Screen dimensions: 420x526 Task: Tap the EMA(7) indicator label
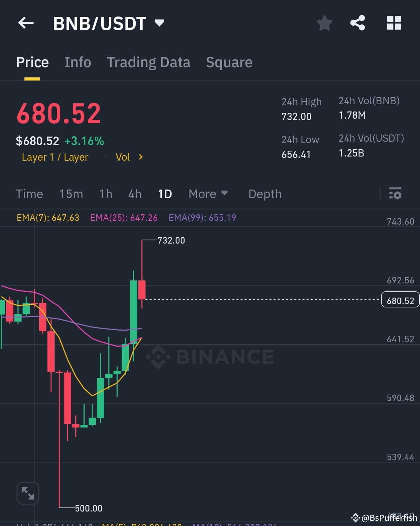(48, 217)
